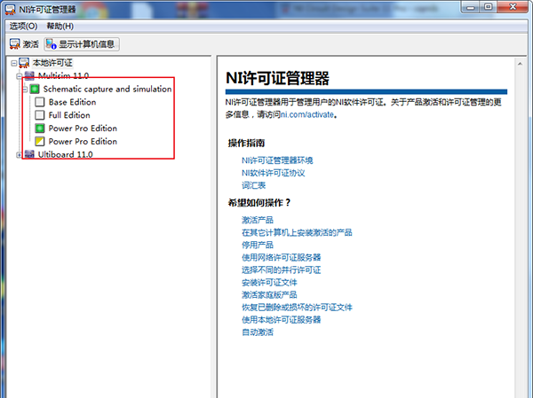Open the ni.com/activate link
This screenshot has width=533, height=398.
coord(307,114)
